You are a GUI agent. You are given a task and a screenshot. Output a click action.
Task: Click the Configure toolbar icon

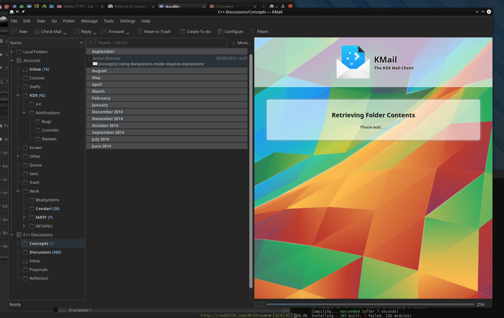[x=220, y=31]
